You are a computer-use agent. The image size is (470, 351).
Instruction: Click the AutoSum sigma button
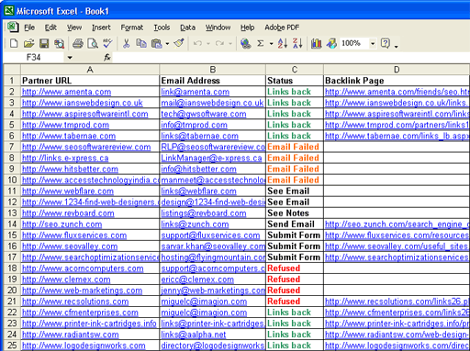(261, 43)
